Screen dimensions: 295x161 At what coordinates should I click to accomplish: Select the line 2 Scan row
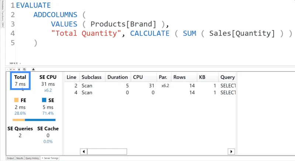point(150,86)
